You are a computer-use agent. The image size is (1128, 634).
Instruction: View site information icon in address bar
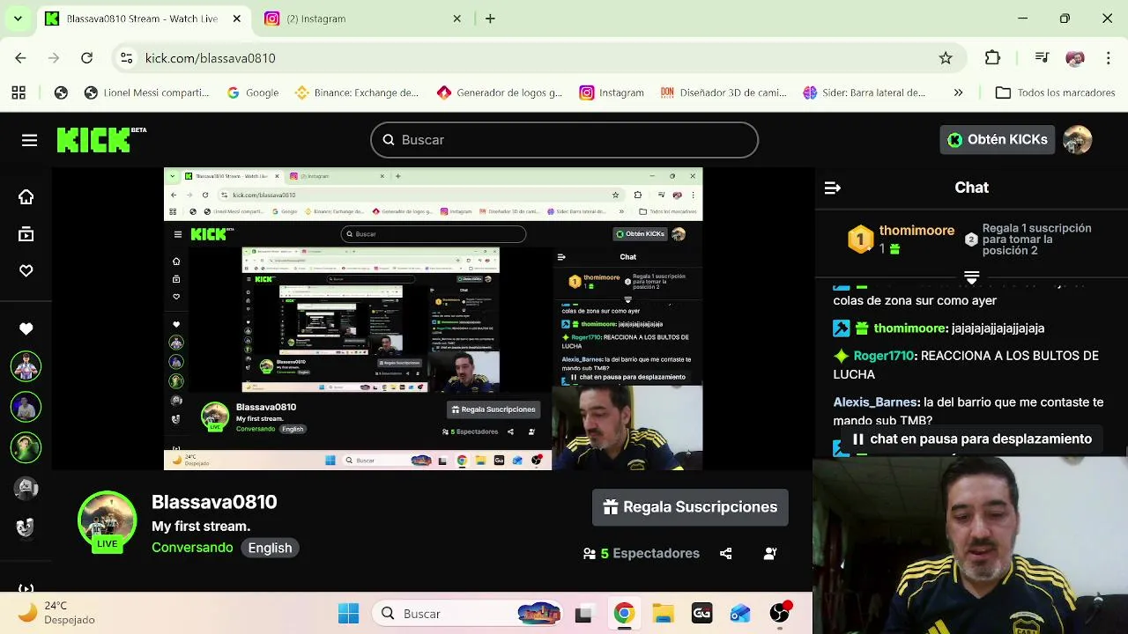pyautogui.click(x=127, y=58)
